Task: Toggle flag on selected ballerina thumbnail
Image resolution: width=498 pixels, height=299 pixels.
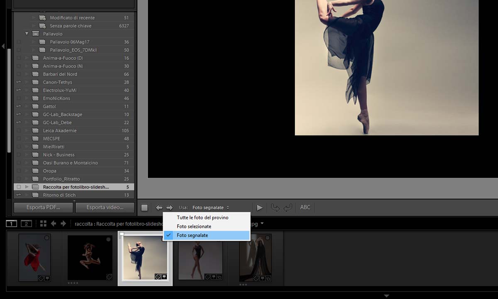Action: 122,235
